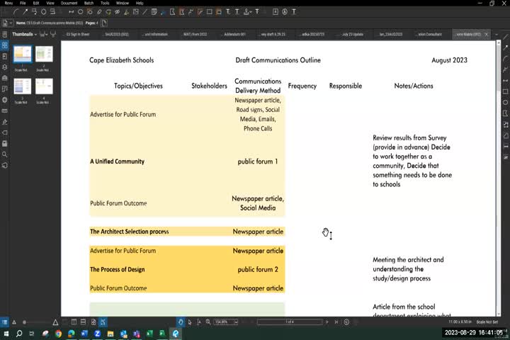Open the Document menu
Screen dimensions: 510x340
tap(69, 3)
